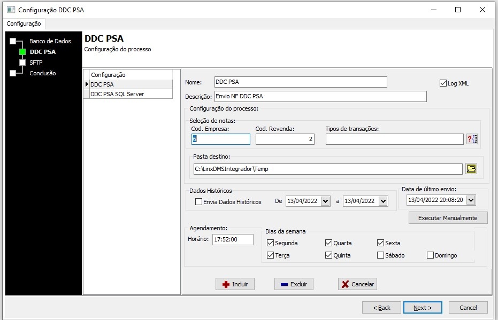Uncheck the Segunda weekday checkbox
The height and width of the screenshot is (320, 498).
[271, 243]
